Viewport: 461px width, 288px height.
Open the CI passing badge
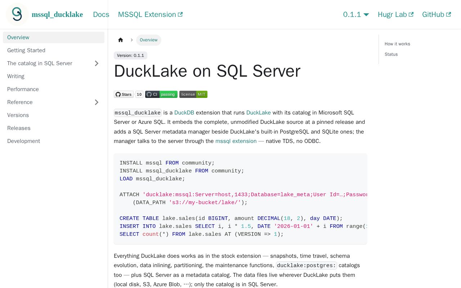161,94
